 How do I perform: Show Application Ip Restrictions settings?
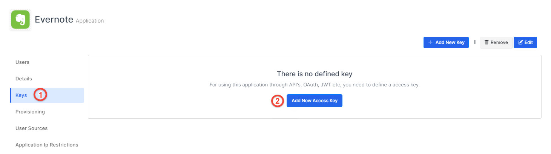click(47, 145)
